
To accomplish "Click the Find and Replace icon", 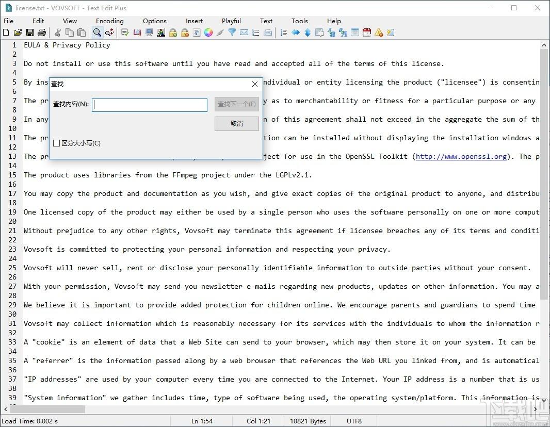I will pos(109,32).
